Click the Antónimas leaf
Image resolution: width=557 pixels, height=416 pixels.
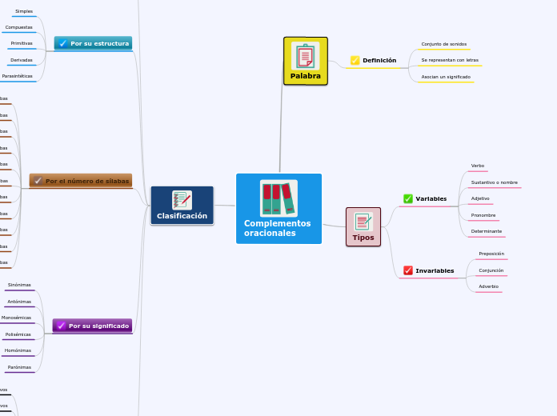[x=19, y=302]
